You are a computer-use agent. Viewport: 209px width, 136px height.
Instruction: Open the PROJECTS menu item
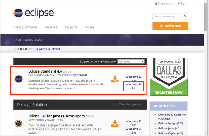coord(71,27)
